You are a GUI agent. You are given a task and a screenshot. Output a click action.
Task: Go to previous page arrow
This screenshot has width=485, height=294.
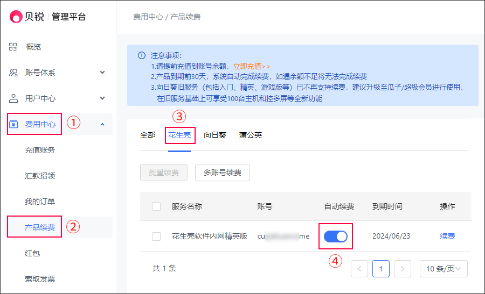tap(359, 269)
